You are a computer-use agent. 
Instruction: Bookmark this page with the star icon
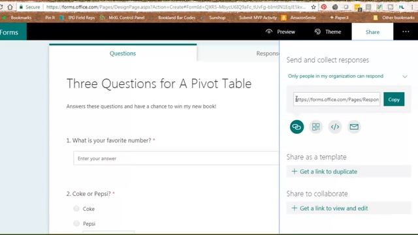point(313,7)
